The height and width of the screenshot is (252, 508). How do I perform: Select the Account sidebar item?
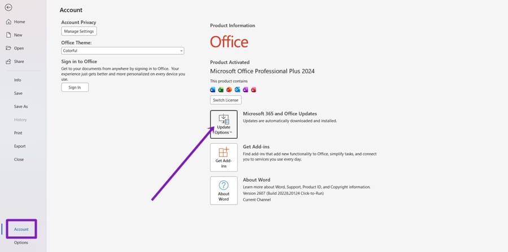coord(21,229)
